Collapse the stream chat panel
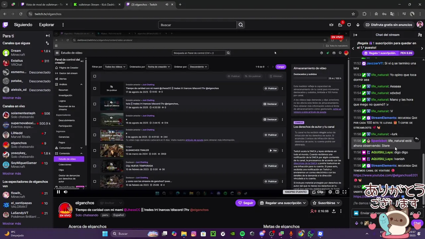 click(x=355, y=35)
